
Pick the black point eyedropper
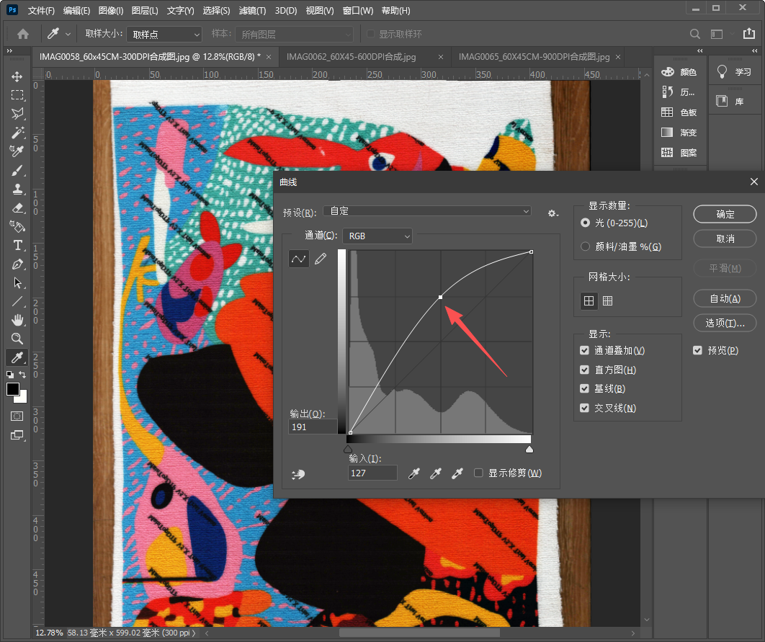point(414,473)
